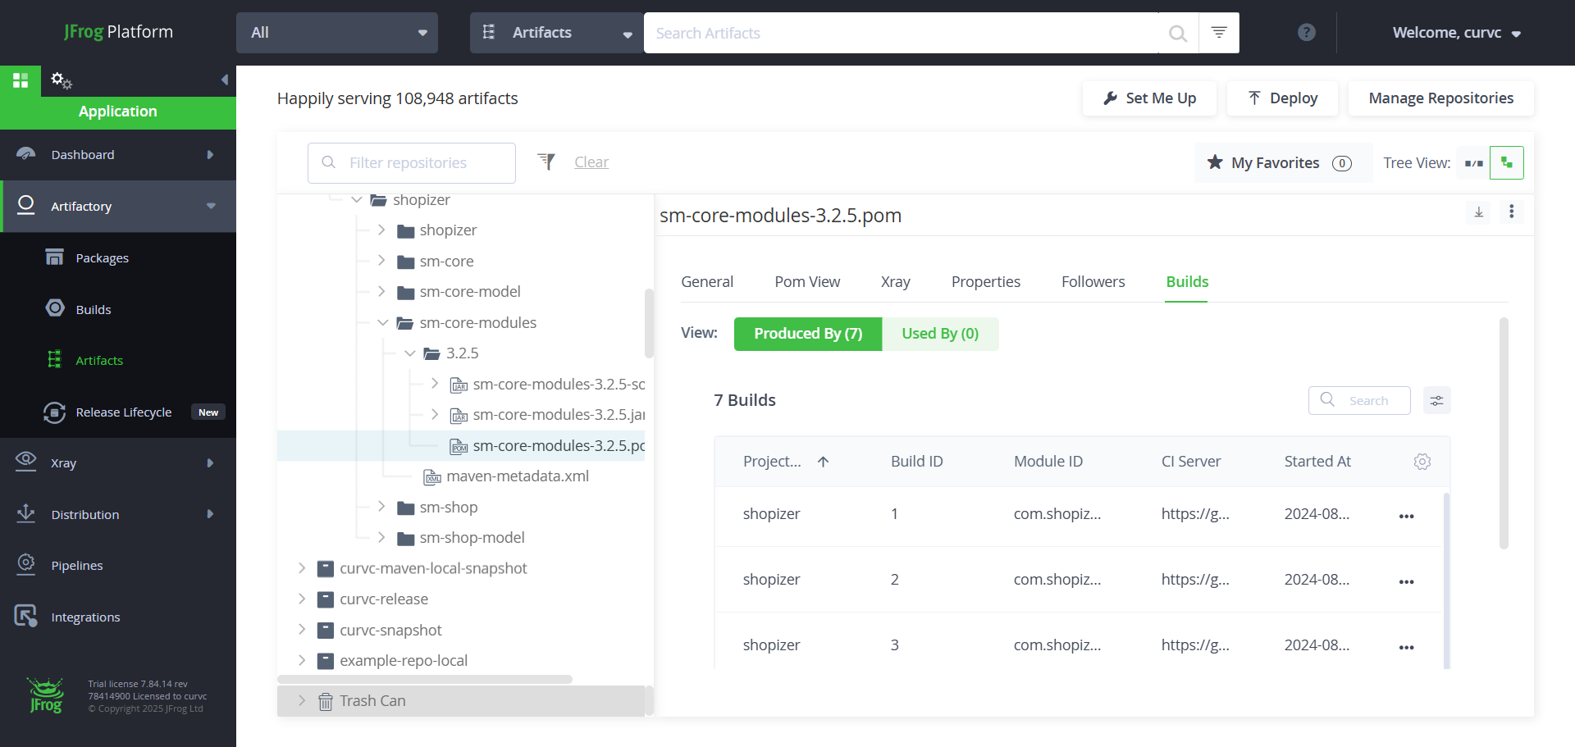The width and height of the screenshot is (1575, 747).
Task: Focus the builds Search field
Action: (1359, 401)
